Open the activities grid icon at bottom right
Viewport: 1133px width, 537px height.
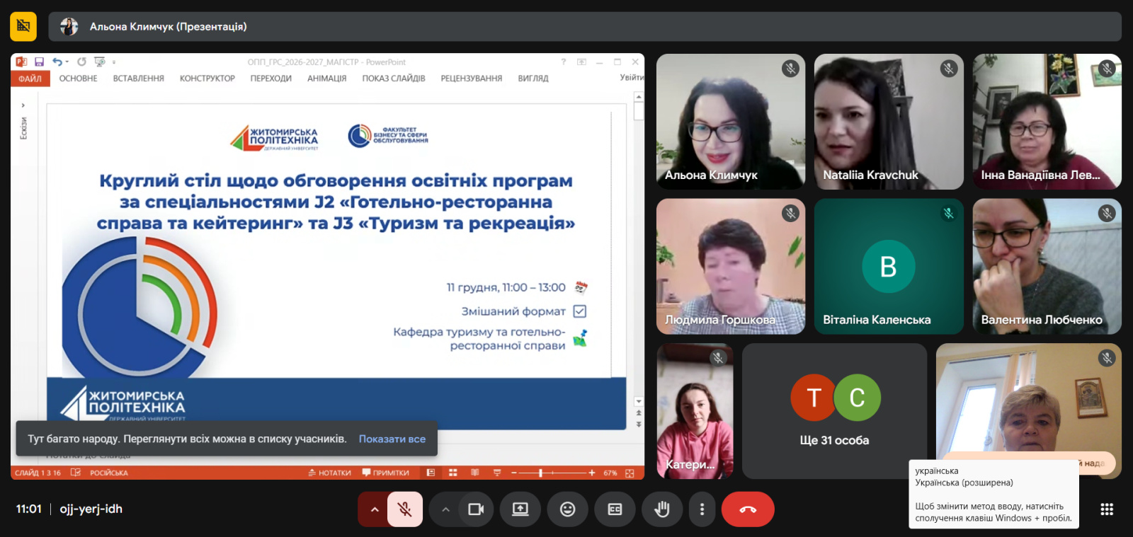[x=1107, y=509]
